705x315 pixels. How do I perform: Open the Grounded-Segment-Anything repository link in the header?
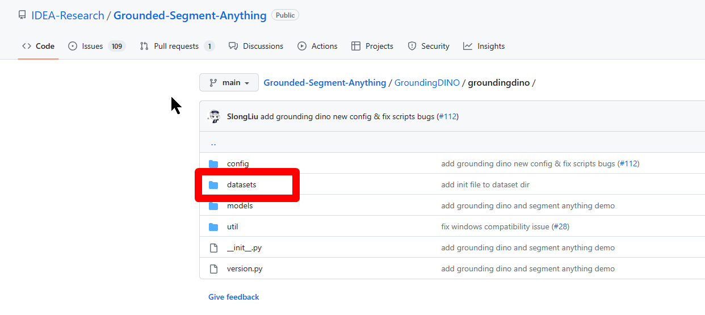click(x=190, y=15)
